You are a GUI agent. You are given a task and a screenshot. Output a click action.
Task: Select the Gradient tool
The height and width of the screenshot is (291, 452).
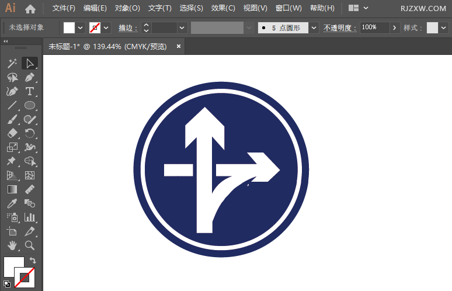point(12,189)
